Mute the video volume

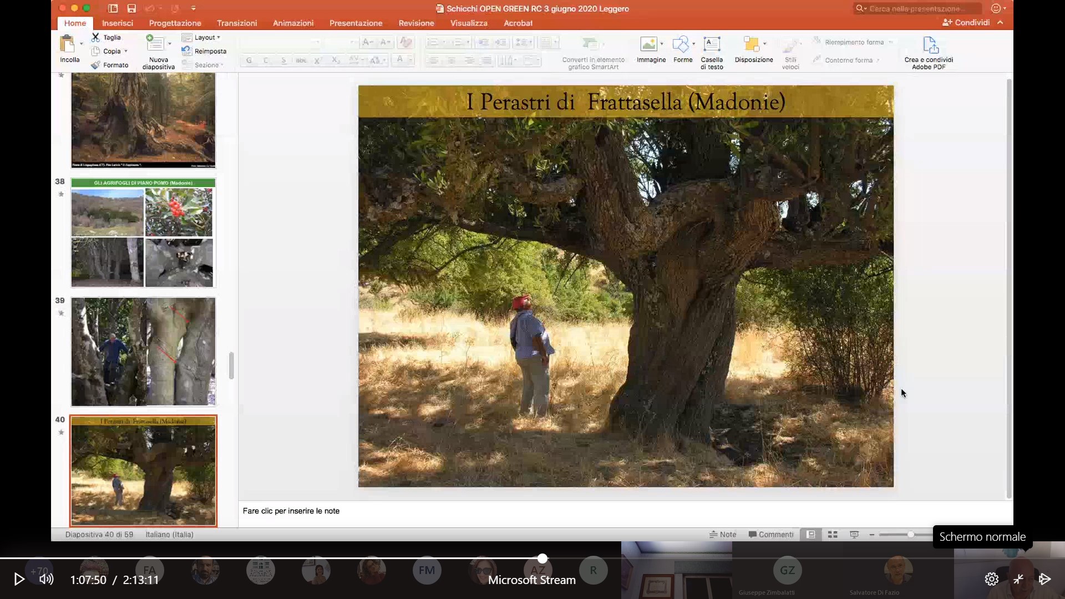point(47,579)
